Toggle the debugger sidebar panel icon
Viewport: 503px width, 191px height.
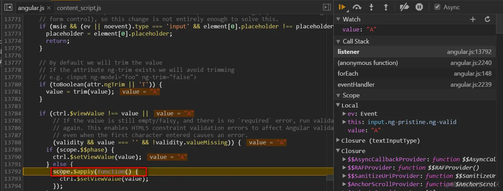coord(326,7)
